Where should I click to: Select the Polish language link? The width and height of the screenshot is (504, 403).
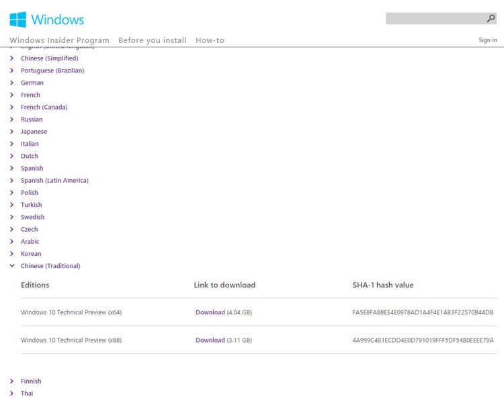tap(30, 193)
